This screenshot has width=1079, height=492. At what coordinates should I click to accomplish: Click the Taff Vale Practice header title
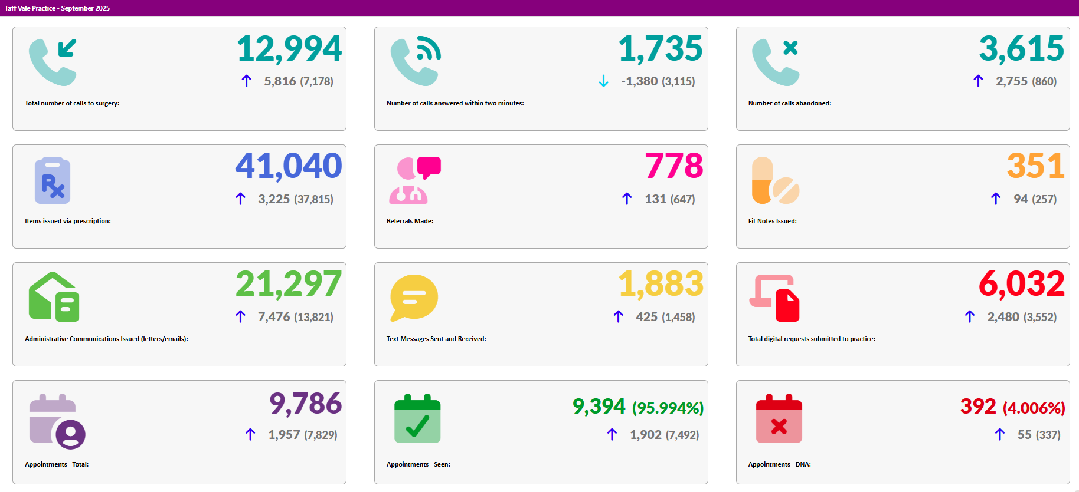[x=57, y=8]
